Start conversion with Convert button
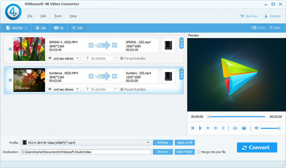 pos(257,148)
